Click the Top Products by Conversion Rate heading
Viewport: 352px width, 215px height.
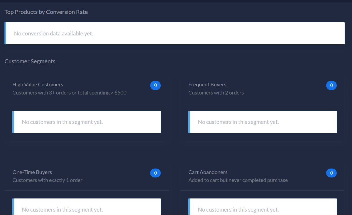(46, 12)
